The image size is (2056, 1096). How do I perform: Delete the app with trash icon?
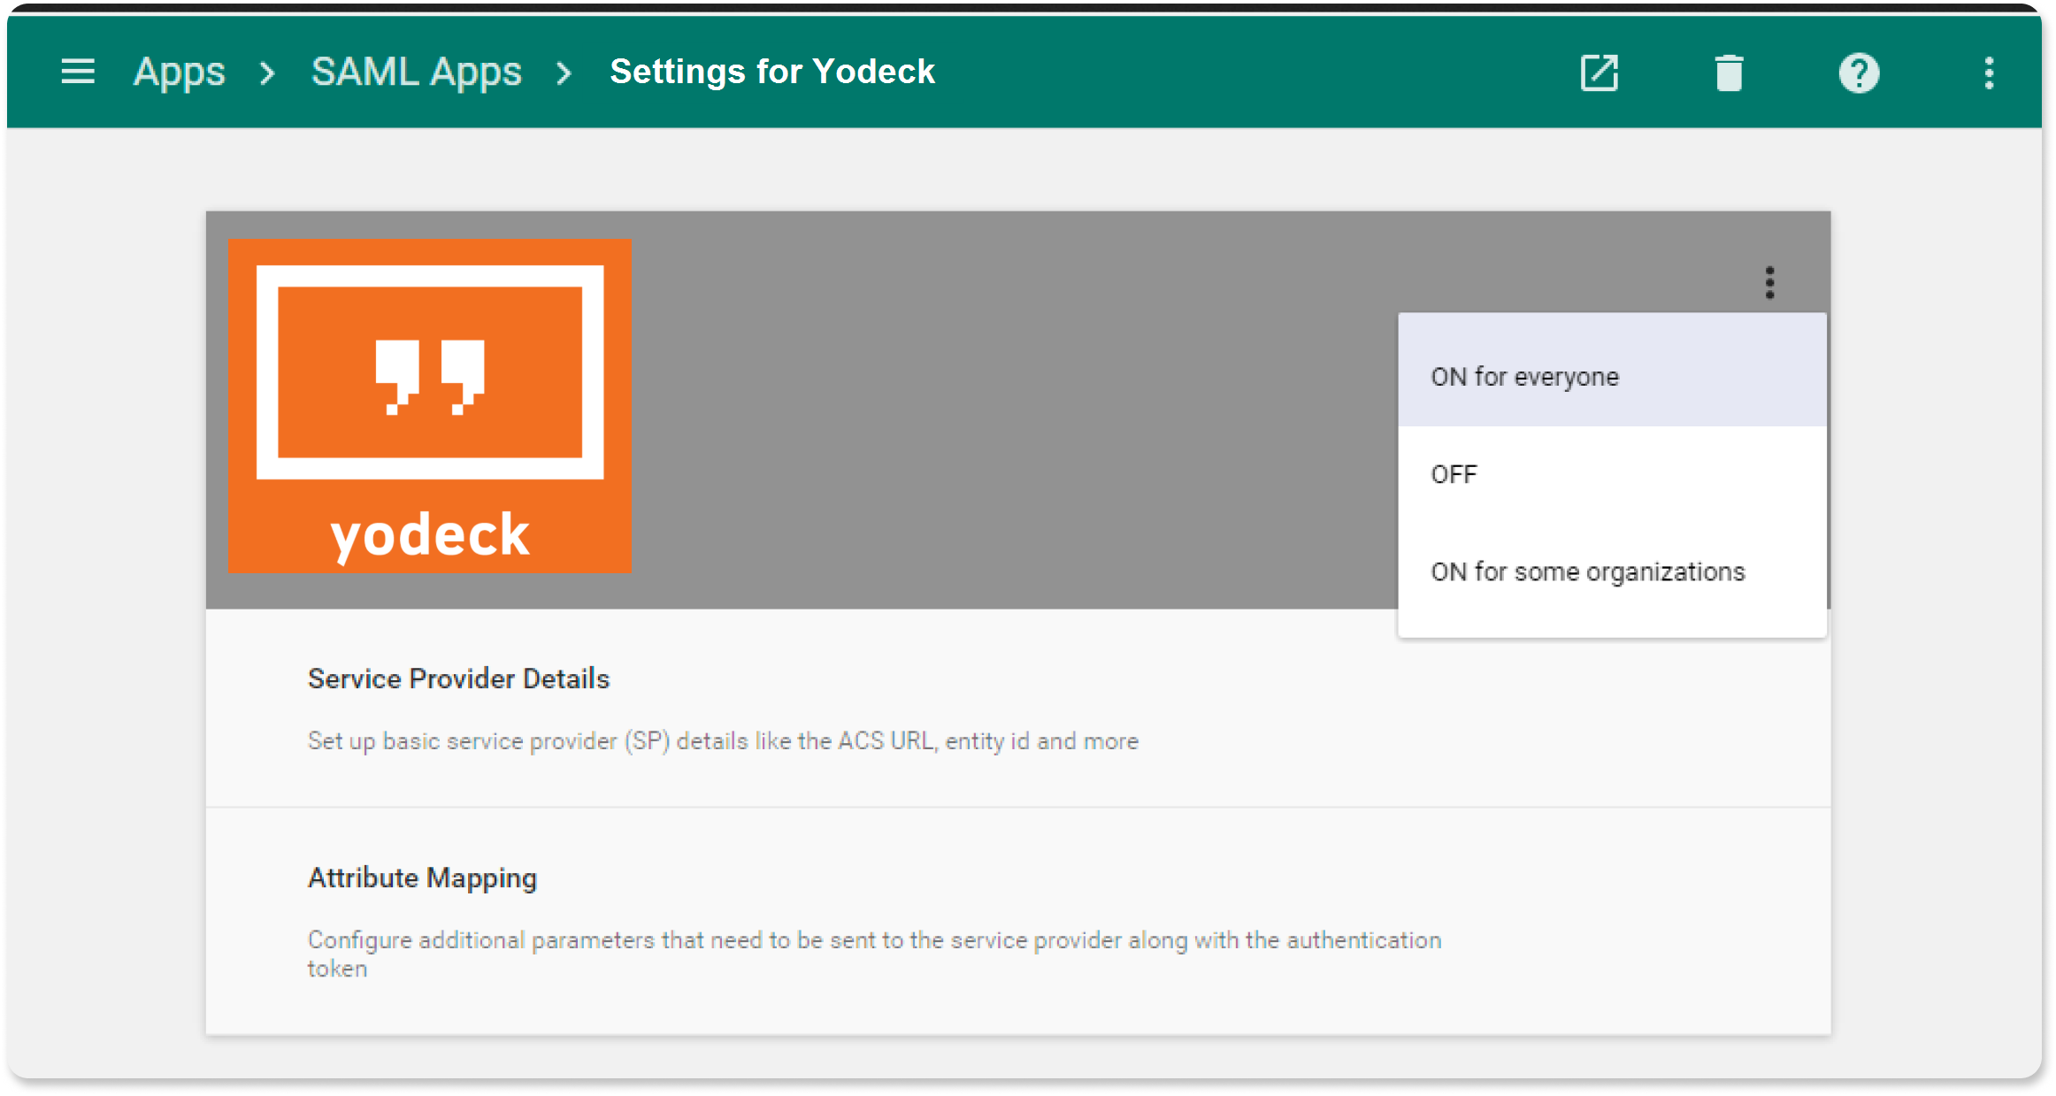pos(1729,73)
